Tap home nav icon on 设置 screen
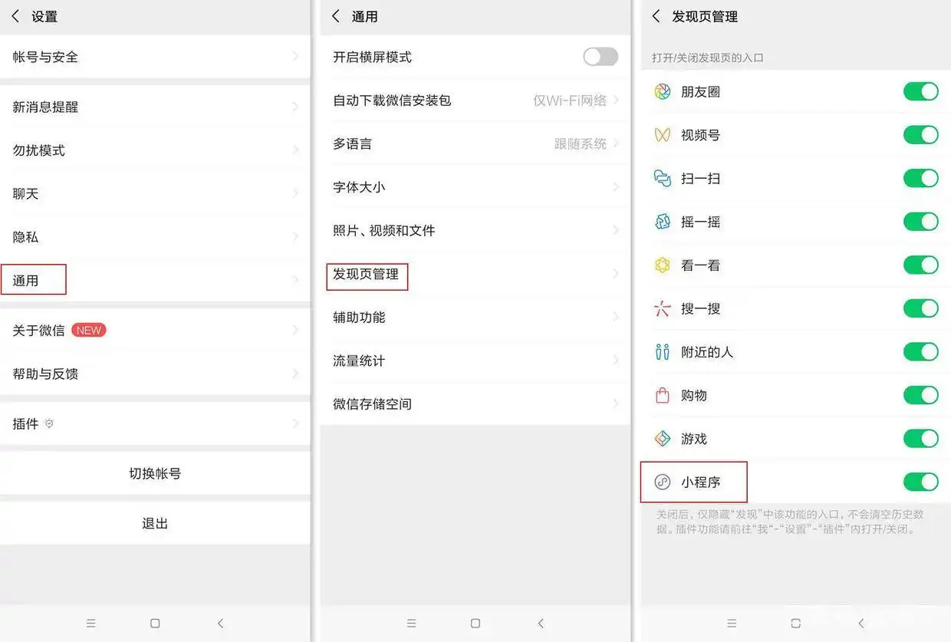 pyautogui.click(x=155, y=624)
